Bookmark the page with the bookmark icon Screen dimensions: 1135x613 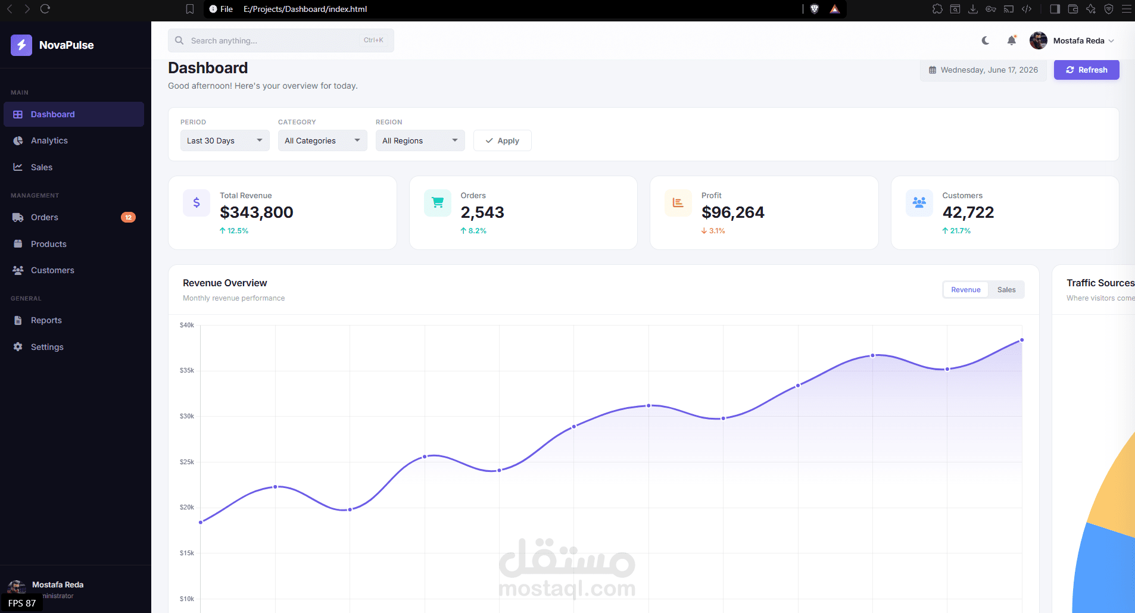190,9
